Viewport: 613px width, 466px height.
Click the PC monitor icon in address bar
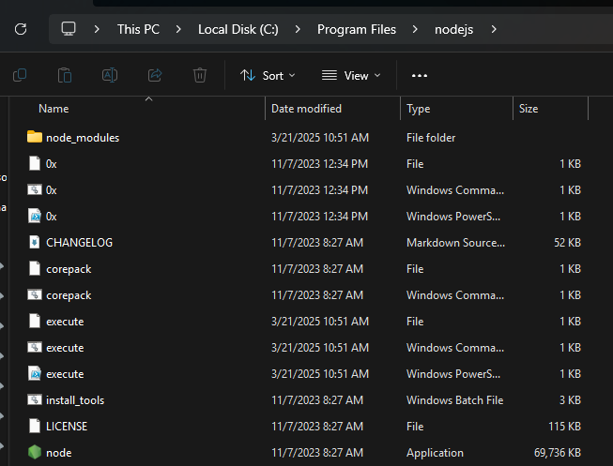point(69,29)
